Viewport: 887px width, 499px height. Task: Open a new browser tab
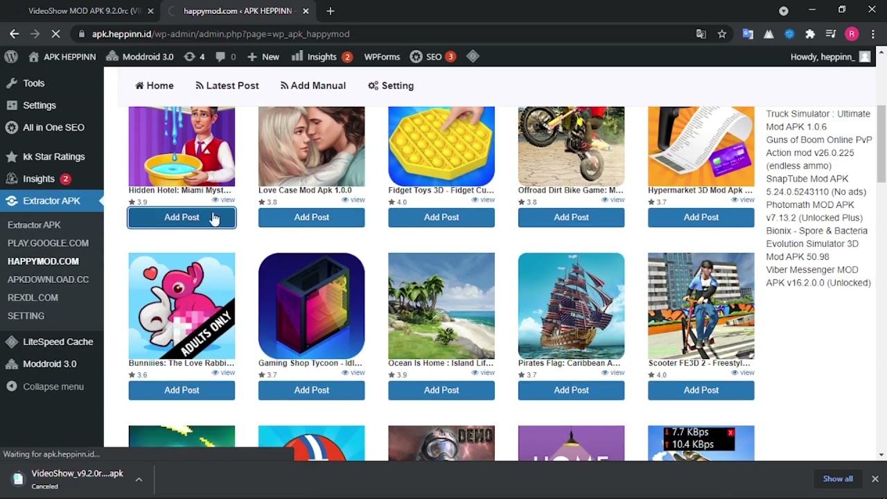point(331,11)
